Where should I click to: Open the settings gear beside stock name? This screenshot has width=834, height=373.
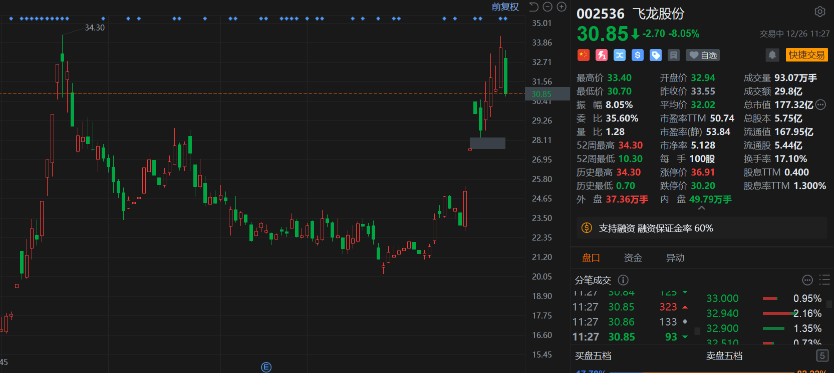pyautogui.click(x=819, y=11)
